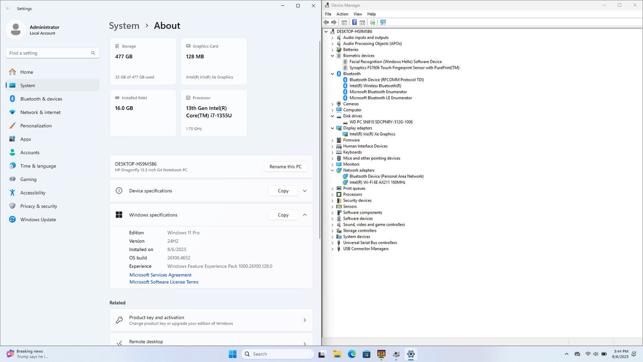Open Microsoft Software License Terms link
The image size is (643, 362).
coord(164,282)
